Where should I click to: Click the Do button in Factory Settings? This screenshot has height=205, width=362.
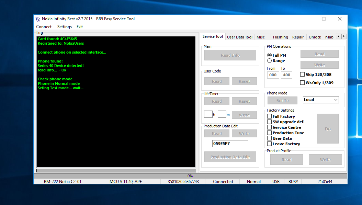pos(328,129)
